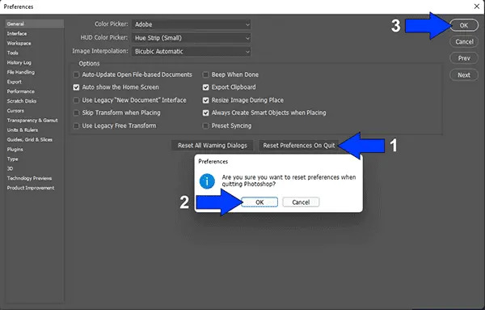Go to Cursors preferences
This screenshot has height=310, width=485.
coord(15,111)
